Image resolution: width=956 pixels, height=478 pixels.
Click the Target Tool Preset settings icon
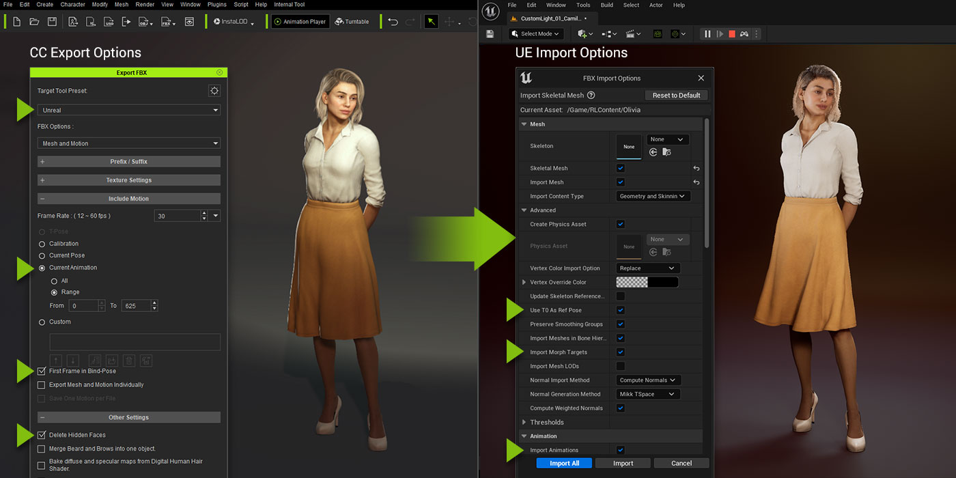[214, 91]
